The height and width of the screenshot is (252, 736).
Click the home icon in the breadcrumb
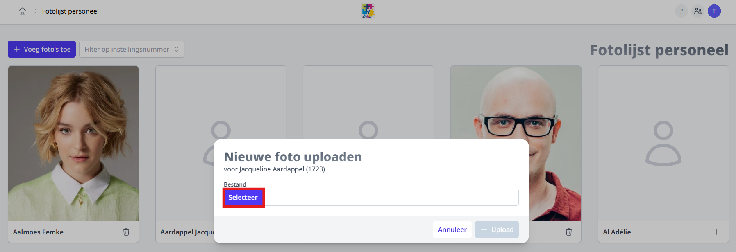[x=23, y=11]
